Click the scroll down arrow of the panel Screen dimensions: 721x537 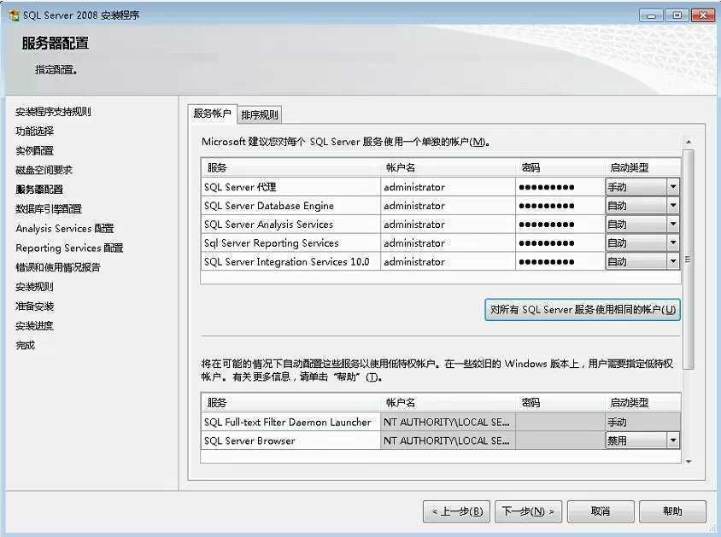pos(689,462)
